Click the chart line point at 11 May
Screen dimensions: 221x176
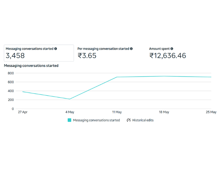click(x=117, y=77)
